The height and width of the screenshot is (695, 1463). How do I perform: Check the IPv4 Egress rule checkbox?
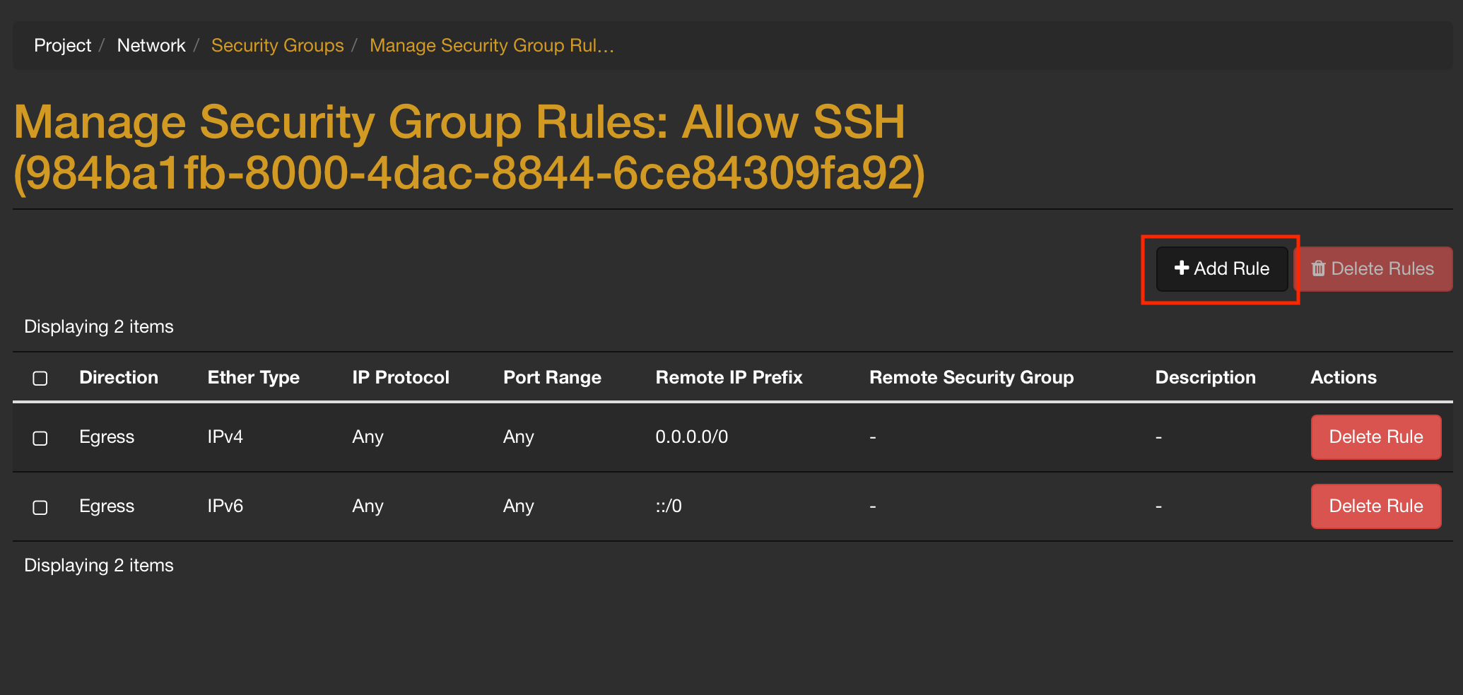click(x=40, y=438)
